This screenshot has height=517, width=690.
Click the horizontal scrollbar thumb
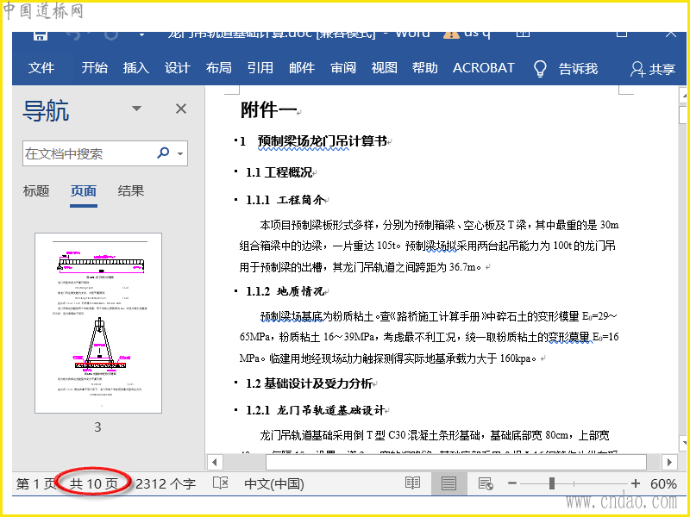point(456,463)
